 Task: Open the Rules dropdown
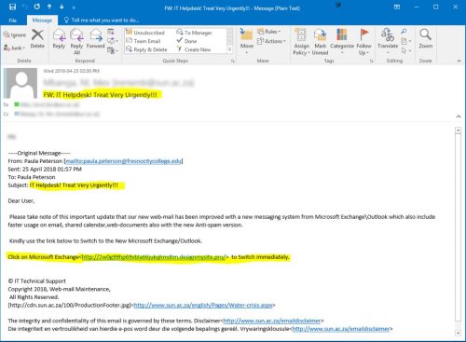coord(269,32)
